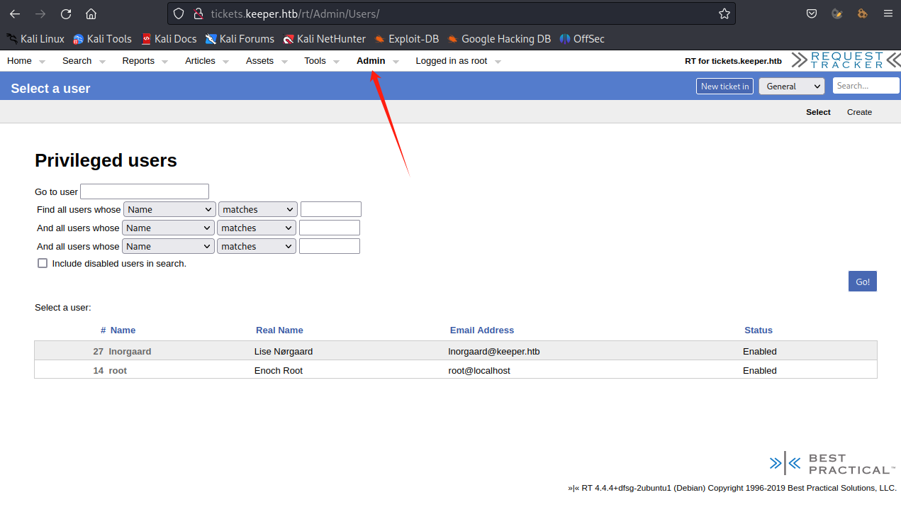The height and width of the screenshot is (512, 901).
Task: Open the Firefox hamburger menu
Action: coord(888,13)
